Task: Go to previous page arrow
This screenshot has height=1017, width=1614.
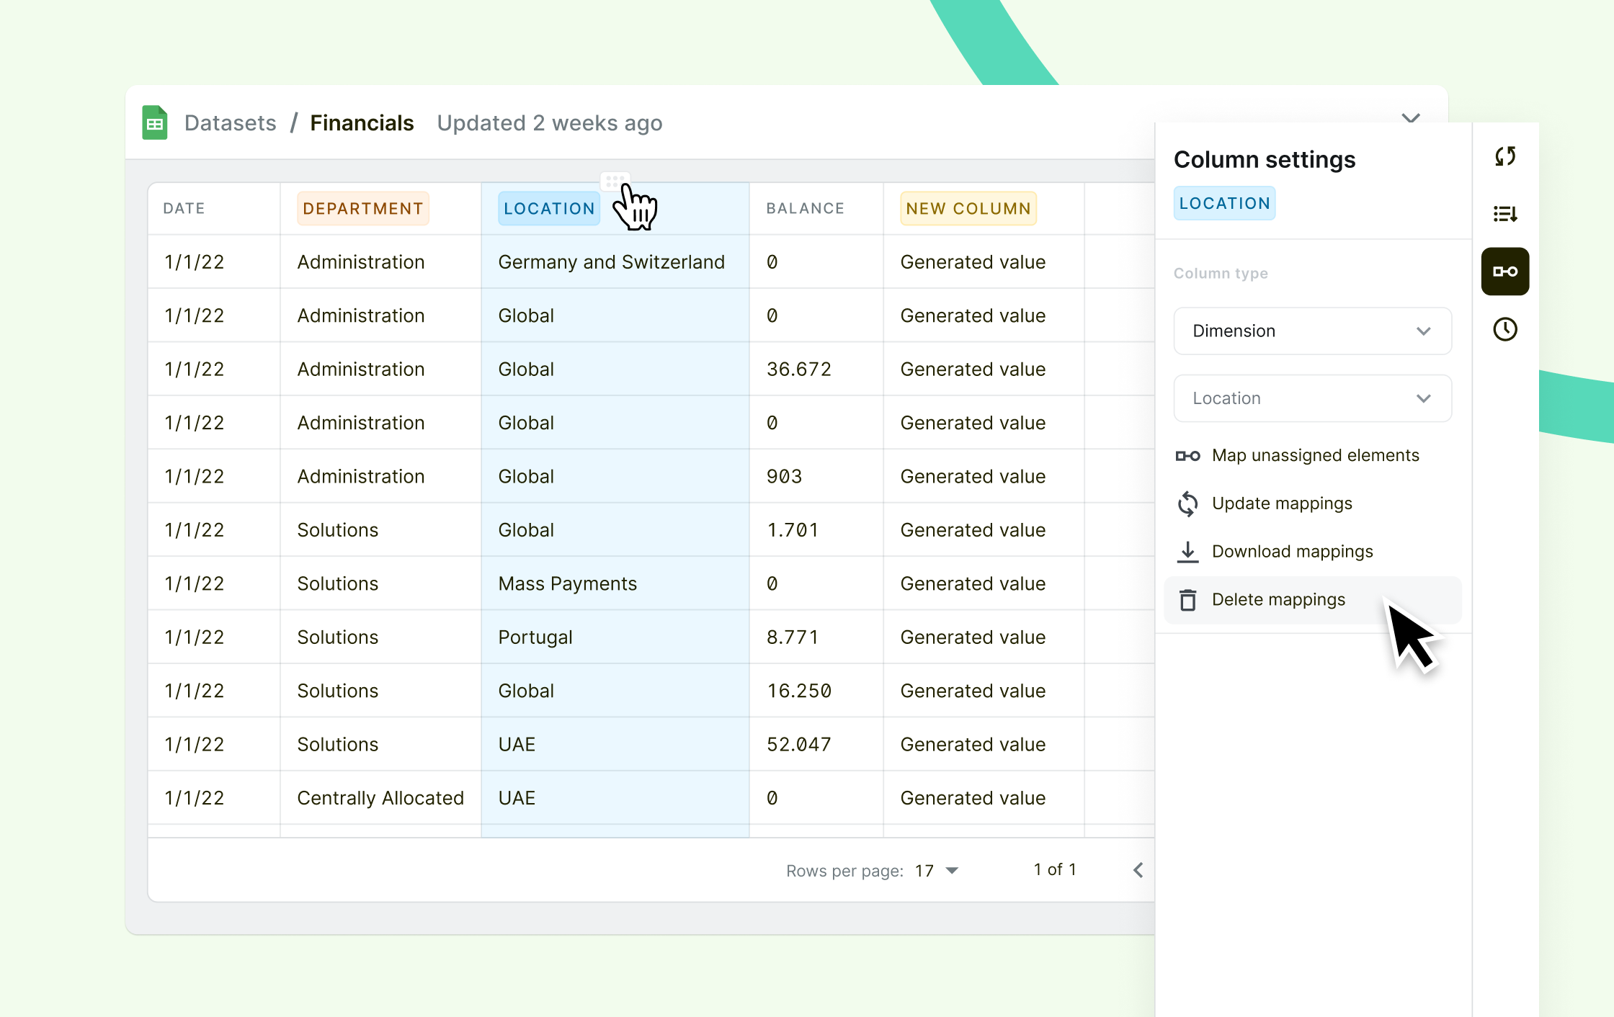Action: click(x=1138, y=870)
